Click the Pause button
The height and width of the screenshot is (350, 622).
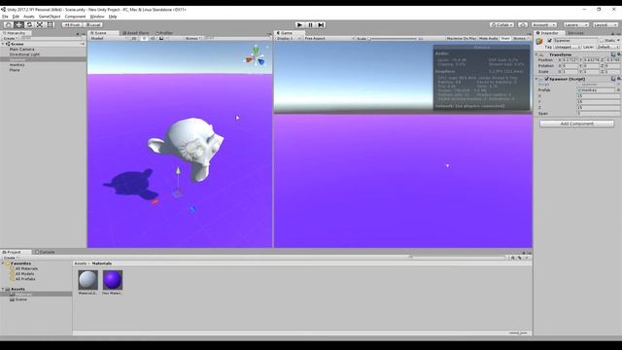[x=311, y=25]
